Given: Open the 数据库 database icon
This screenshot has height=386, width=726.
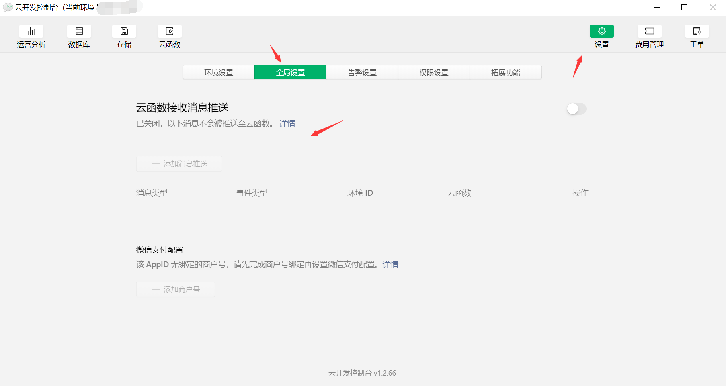Looking at the screenshot, I should 79,31.
